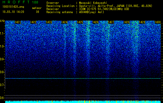
Task: Click the 1427 time marker label
Action: coord(111,22)
